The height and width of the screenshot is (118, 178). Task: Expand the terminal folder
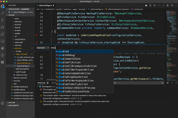click(x=18, y=24)
